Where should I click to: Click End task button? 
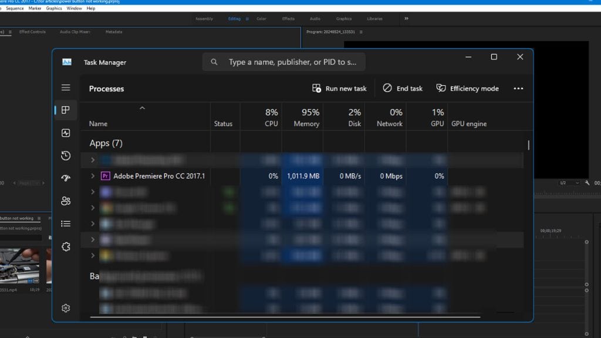[x=403, y=89]
